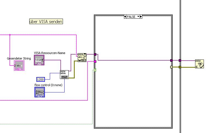Click the white unwired error output tunnel
214x133 pixels.
coord(171,67)
